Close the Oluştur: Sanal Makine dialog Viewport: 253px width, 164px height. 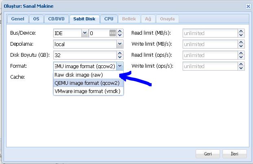(248, 6)
